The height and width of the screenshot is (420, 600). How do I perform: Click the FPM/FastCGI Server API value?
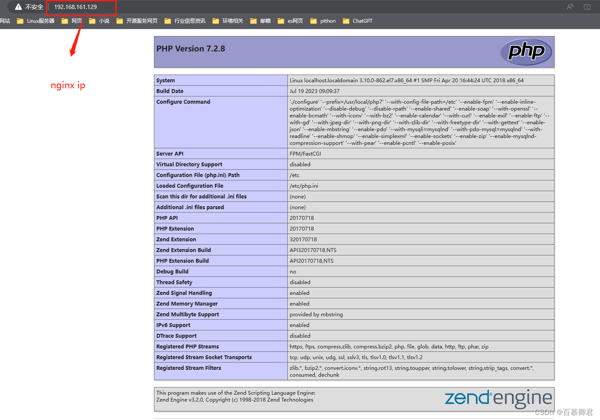tap(305, 154)
